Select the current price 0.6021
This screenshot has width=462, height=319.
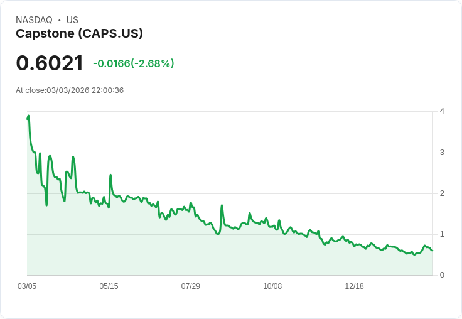tap(50, 63)
